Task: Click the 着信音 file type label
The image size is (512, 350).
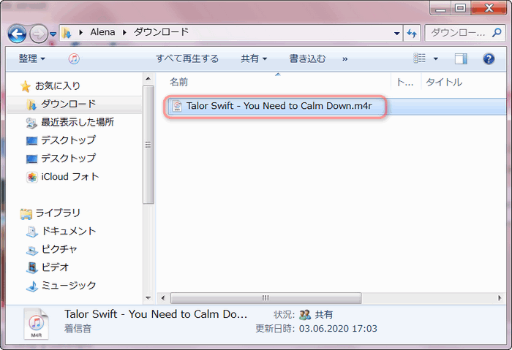Action: (x=78, y=328)
